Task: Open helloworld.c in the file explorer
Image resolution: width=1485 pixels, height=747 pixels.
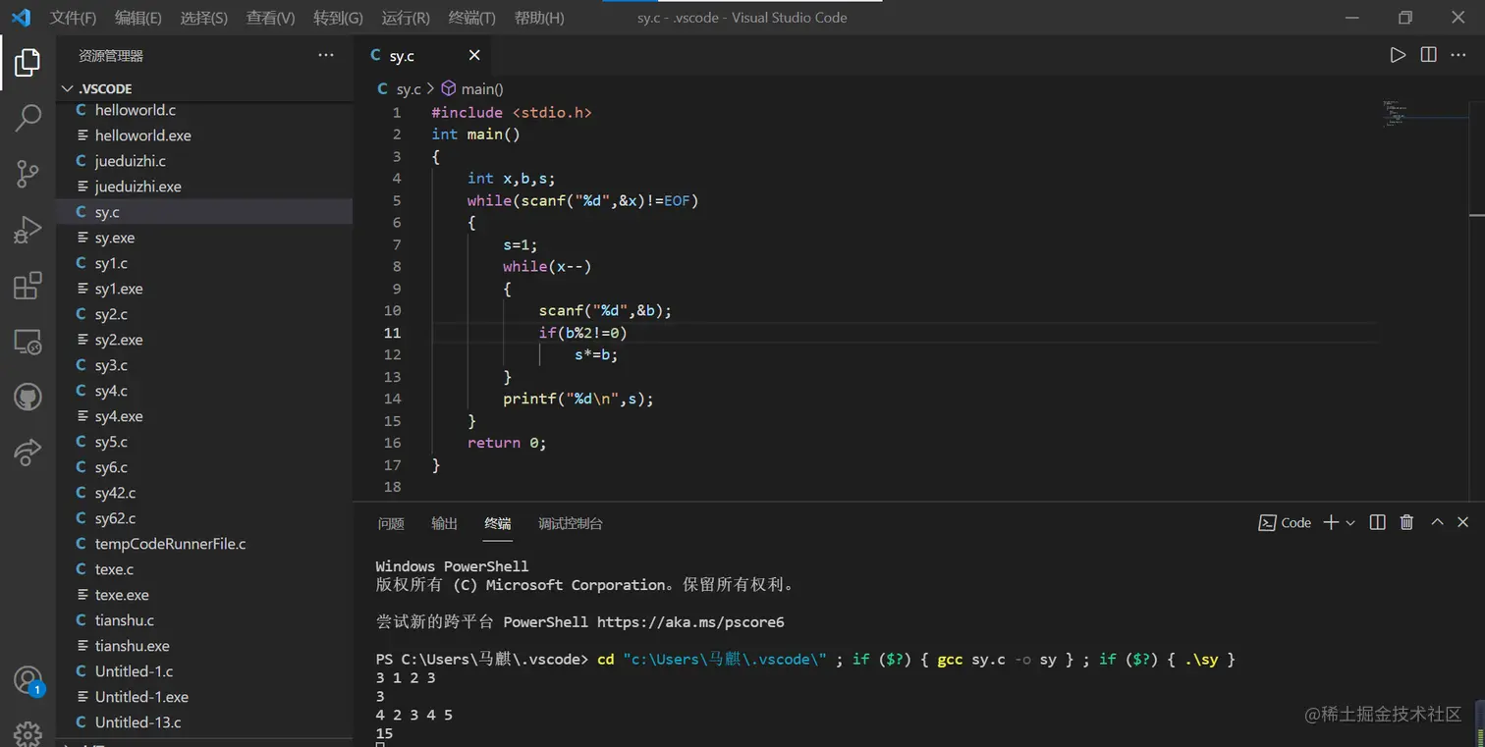Action: click(x=204, y=110)
